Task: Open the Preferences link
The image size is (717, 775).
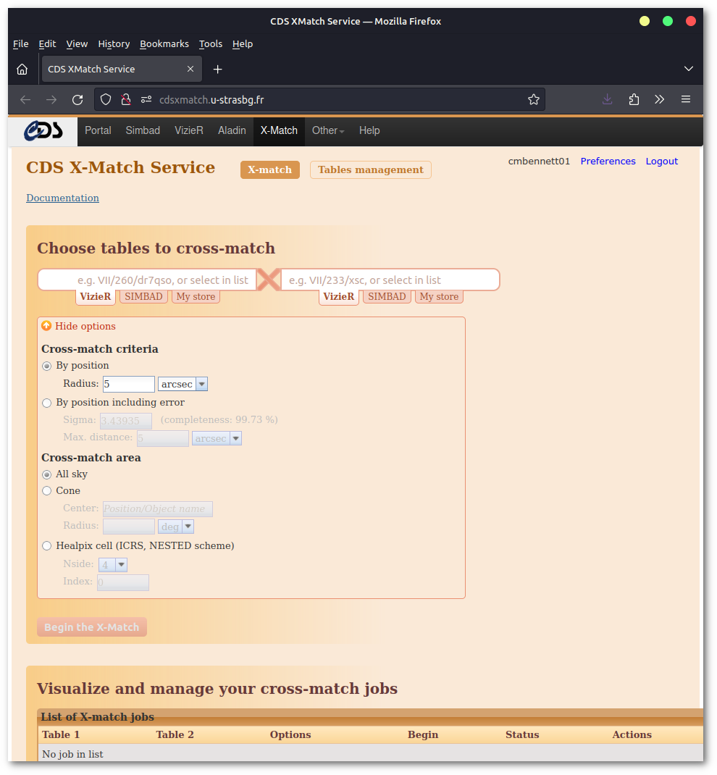Action: (608, 161)
